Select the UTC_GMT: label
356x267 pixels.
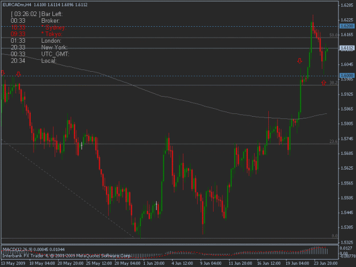(55, 54)
